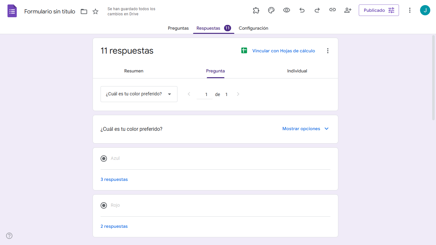Undo the last change
This screenshot has height=245, width=436.
coord(302,10)
